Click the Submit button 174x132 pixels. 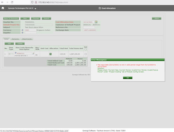(46, 19)
